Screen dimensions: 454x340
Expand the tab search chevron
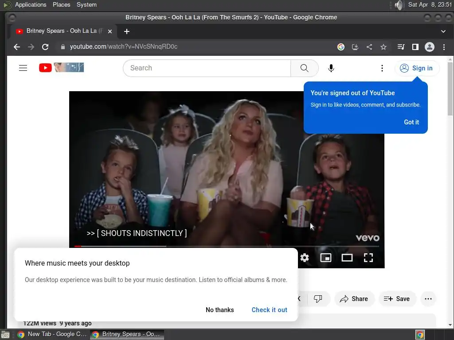click(x=443, y=31)
